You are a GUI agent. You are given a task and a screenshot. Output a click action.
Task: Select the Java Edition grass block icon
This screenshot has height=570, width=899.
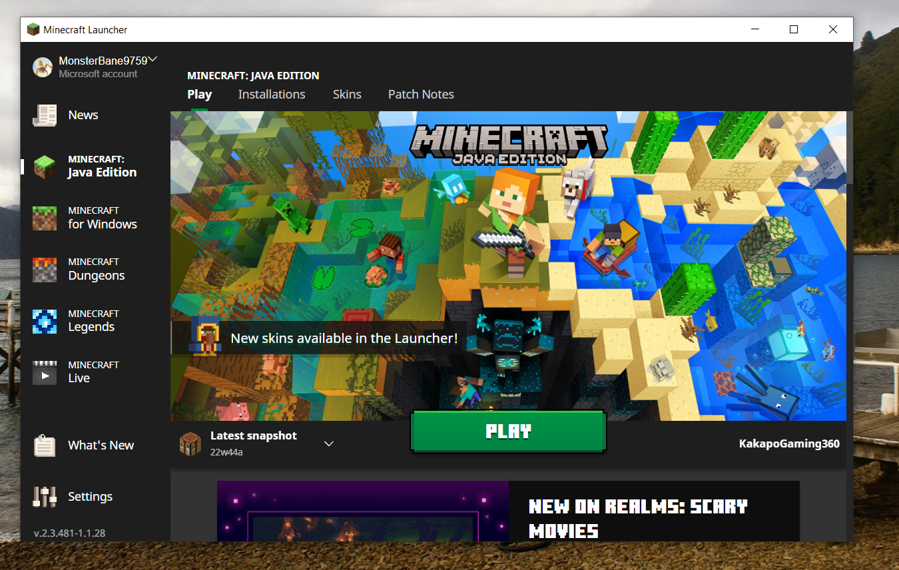[45, 166]
